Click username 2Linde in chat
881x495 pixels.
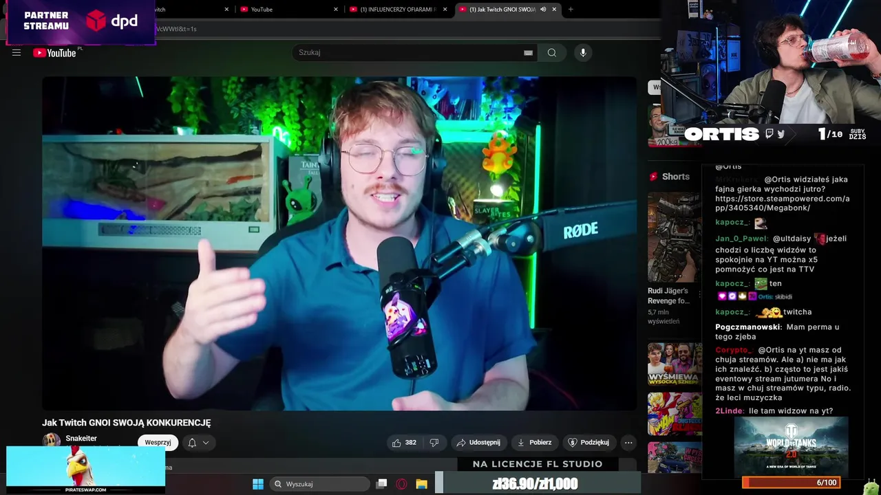tap(730, 411)
